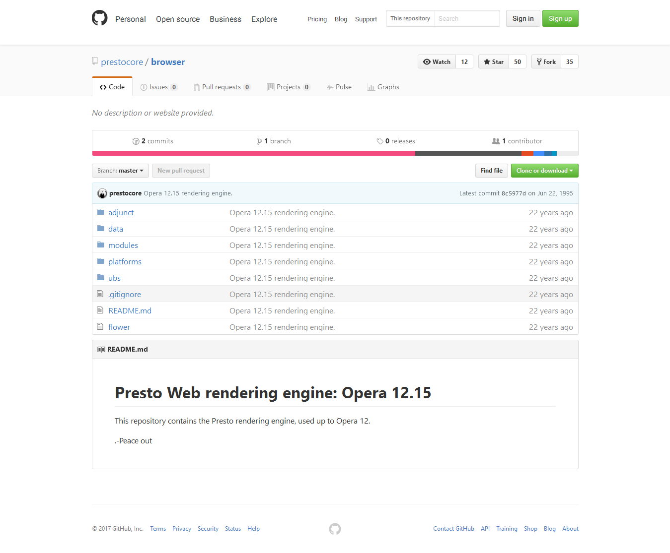Open the Graphs tab
The image size is (670, 553).
[x=383, y=87]
